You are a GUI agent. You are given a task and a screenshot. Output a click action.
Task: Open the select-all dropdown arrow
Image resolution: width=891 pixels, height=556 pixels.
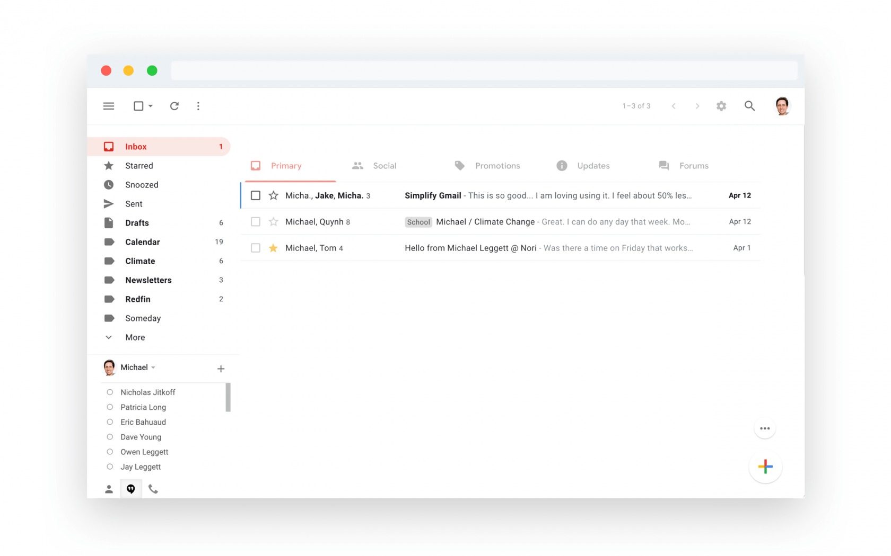point(151,106)
